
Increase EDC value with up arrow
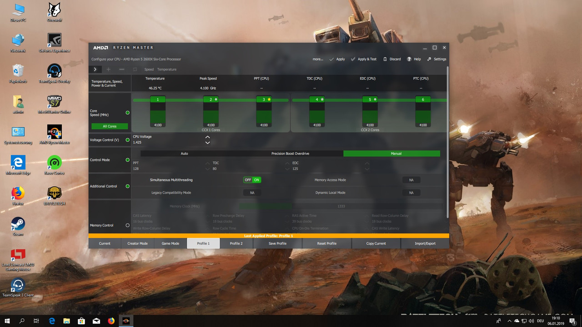pyautogui.click(x=367, y=163)
